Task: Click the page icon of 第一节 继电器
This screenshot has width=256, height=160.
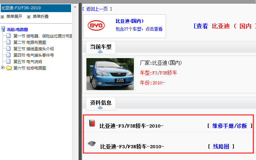Action: click(9, 36)
